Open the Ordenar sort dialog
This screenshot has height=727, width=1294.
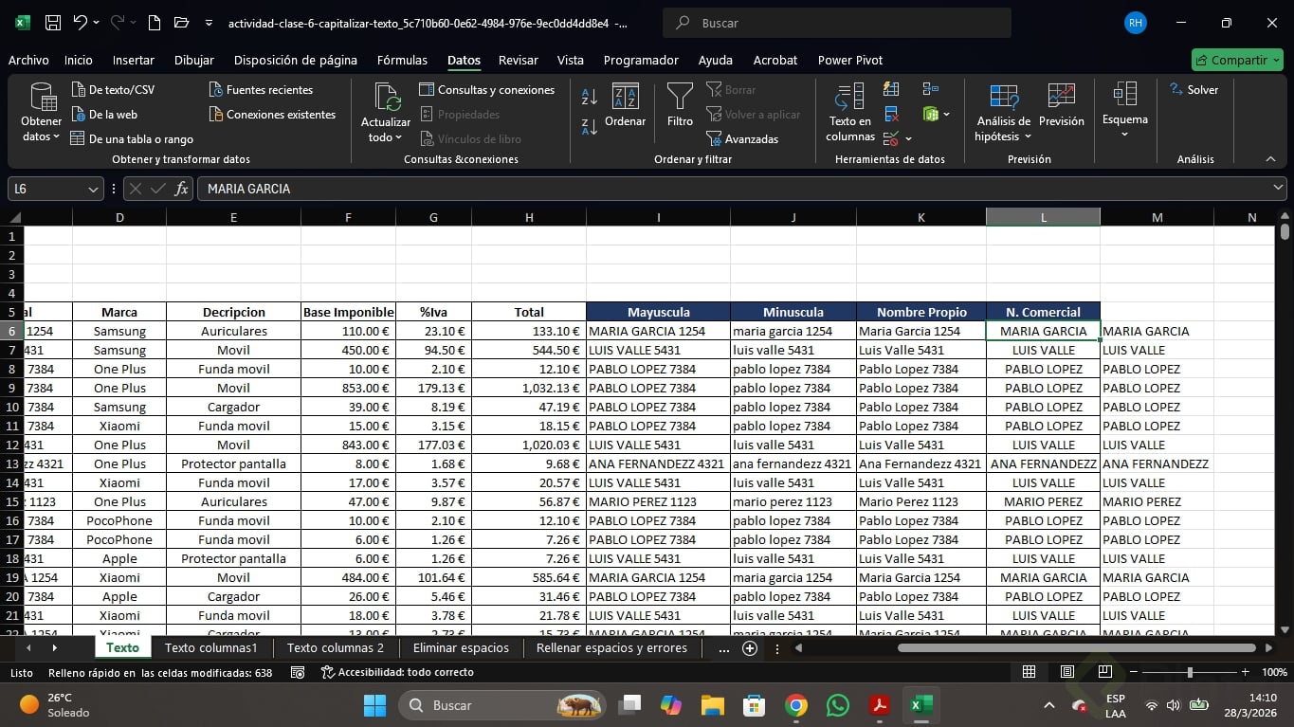coord(625,104)
